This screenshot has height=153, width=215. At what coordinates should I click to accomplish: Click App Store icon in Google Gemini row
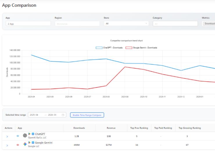point(33,143)
